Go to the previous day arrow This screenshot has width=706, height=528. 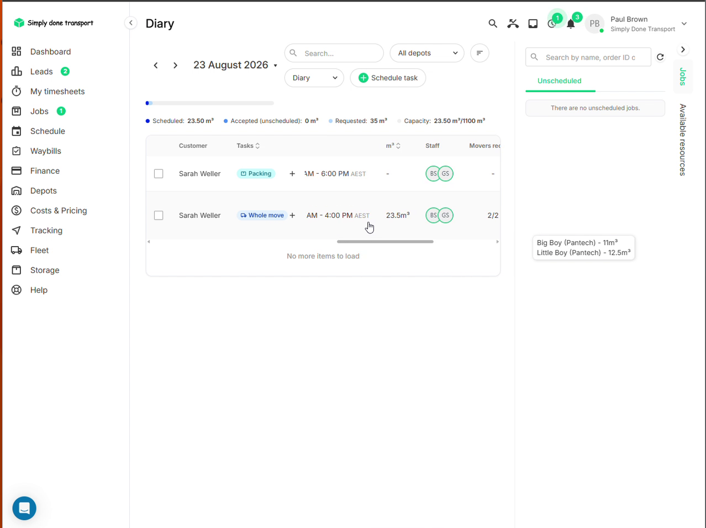(156, 65)
